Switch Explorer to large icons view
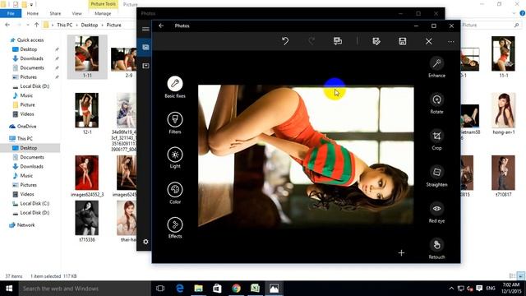Image resolution: width=526 pixels, height=296 pixels. tap(520, 276)
